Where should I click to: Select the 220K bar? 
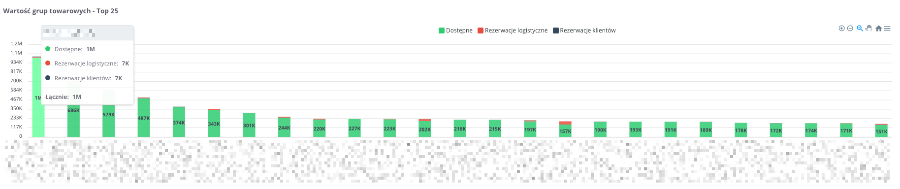click(319, 128)
